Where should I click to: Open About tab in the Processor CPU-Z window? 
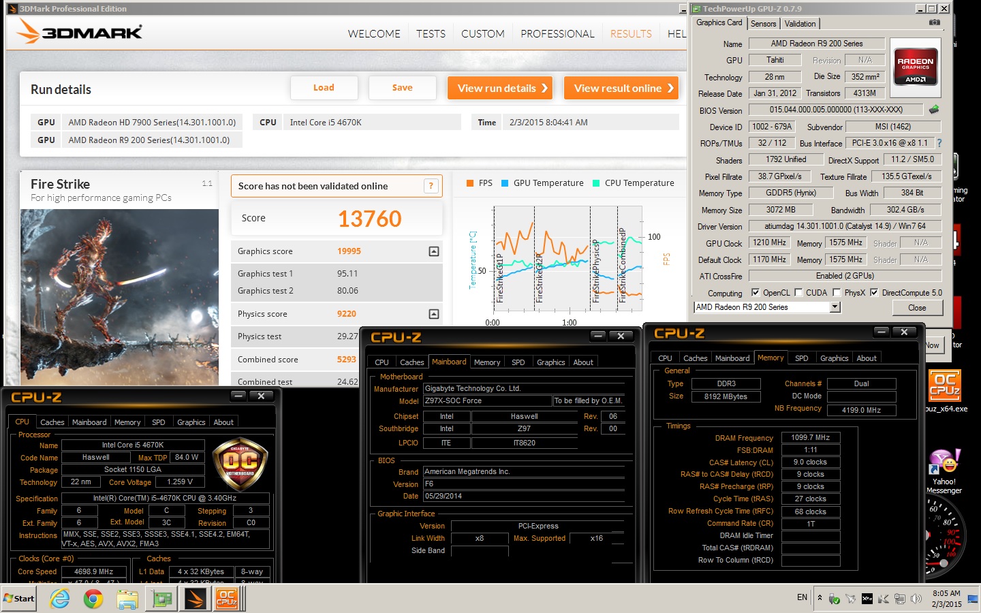[x=223, y=422]
